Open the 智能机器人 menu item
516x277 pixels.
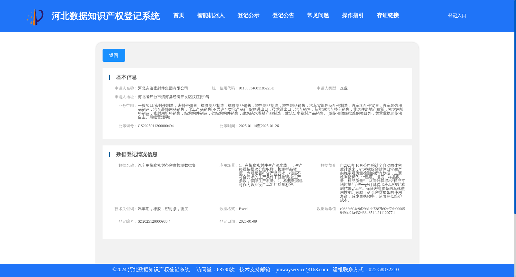point(211,15)
